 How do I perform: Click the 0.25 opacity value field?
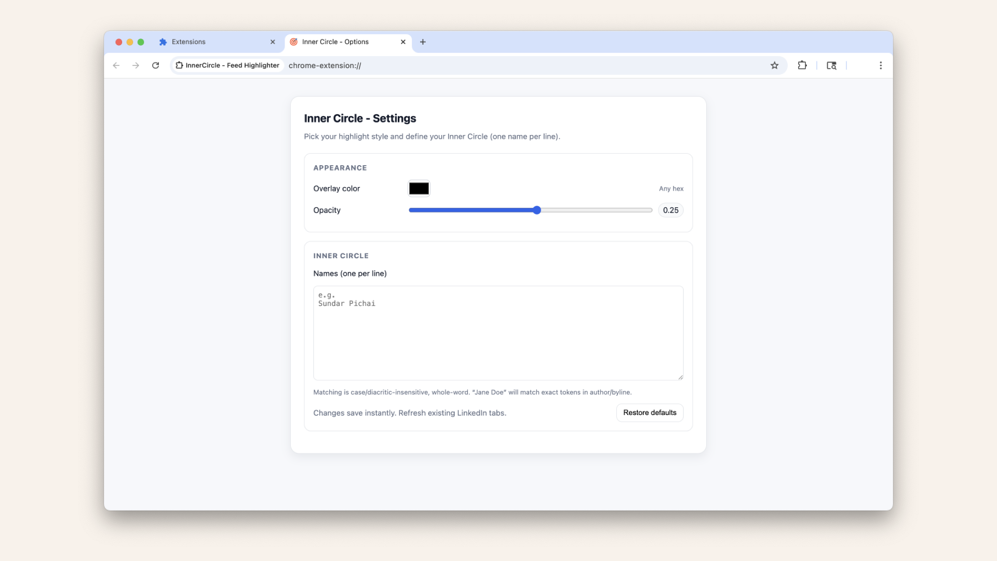coord(670,210)
